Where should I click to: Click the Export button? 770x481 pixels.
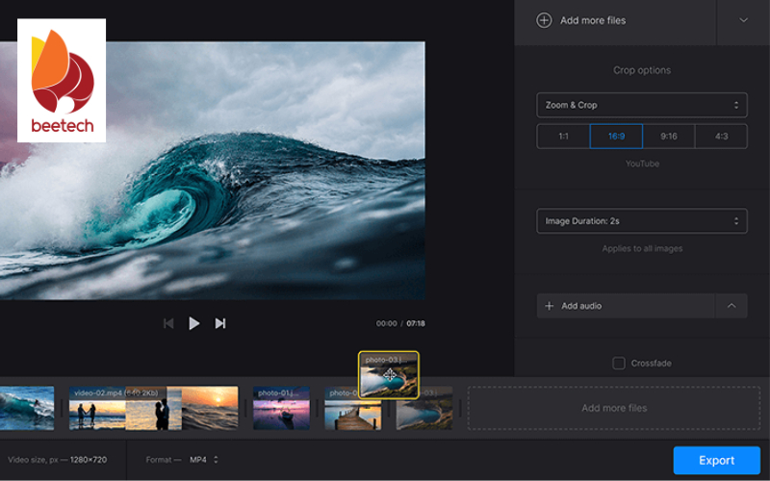click(716, 460)
